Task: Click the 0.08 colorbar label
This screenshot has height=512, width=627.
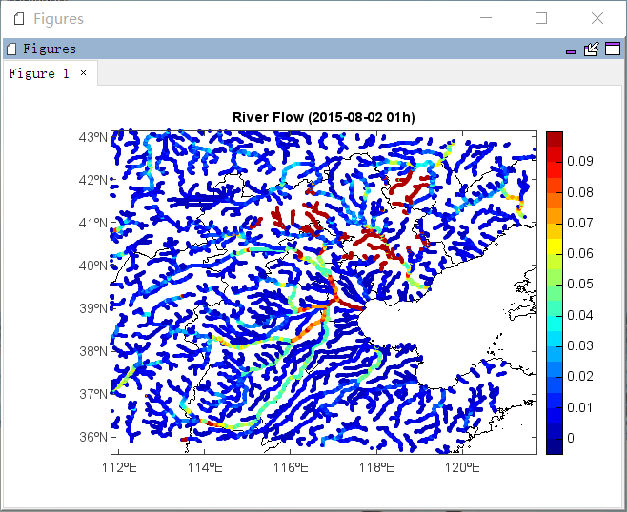Action: 579,192
